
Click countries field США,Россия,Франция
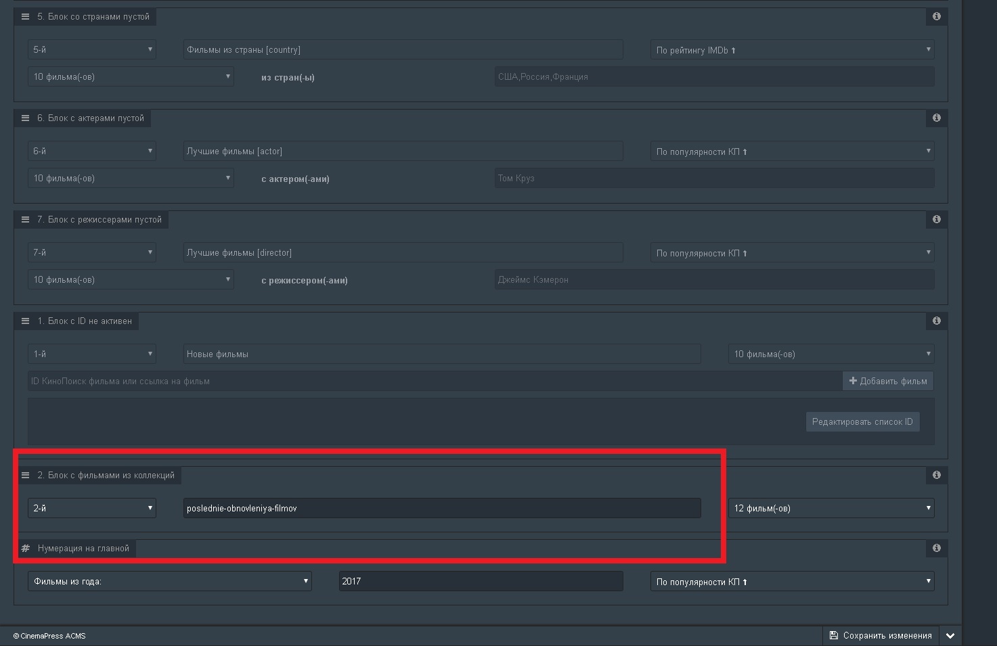[x=715, y=76]
